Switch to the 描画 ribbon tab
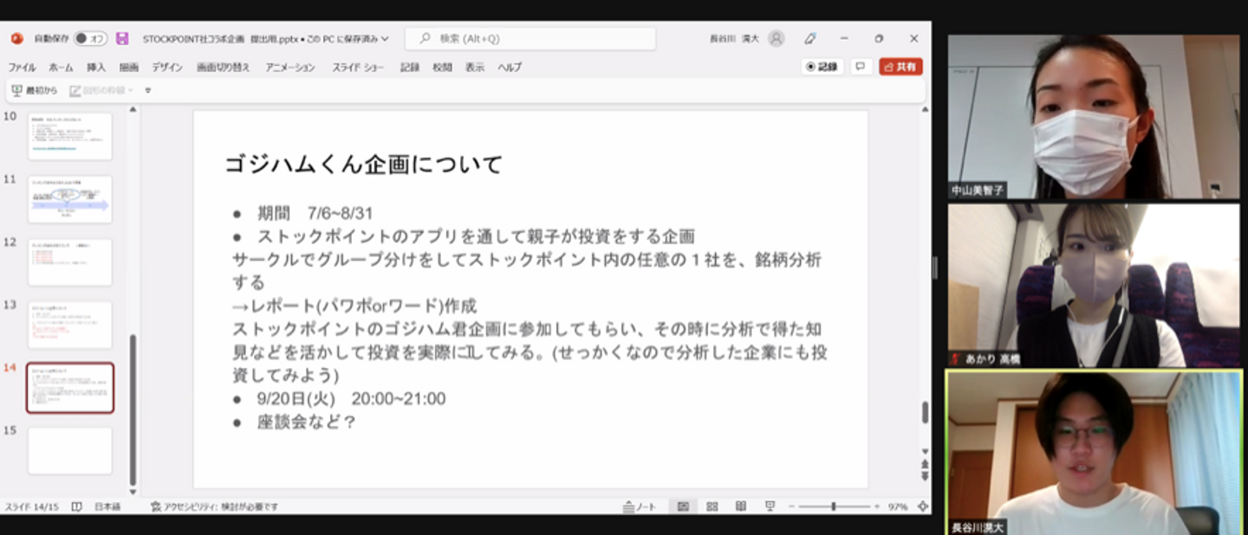Viewport: 1248px width, 535px height. pyautogui.click(x=129, y=67)
